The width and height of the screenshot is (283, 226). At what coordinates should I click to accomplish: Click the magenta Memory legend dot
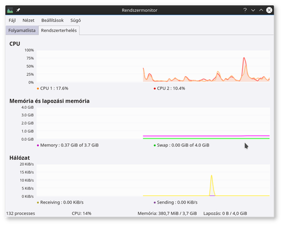coord(38,145)
